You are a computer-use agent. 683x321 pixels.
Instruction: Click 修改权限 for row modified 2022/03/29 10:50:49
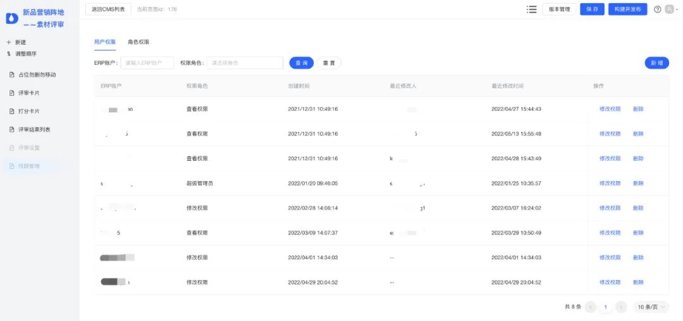pos(610,233)
